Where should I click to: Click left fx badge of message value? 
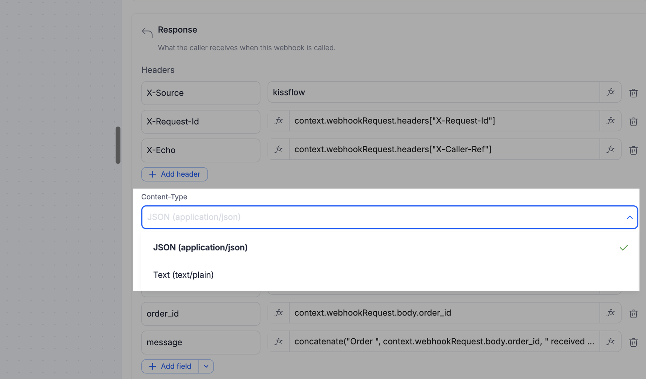coord(279,341)
